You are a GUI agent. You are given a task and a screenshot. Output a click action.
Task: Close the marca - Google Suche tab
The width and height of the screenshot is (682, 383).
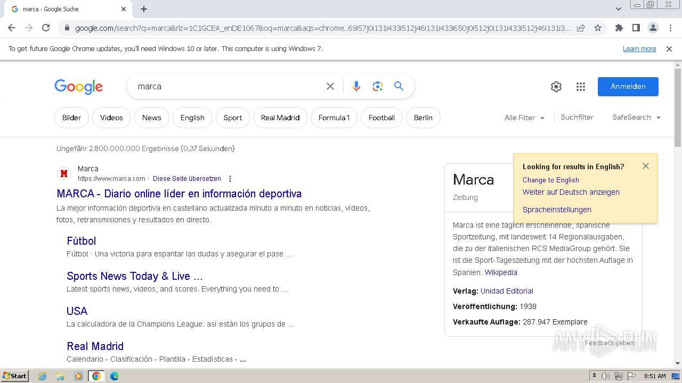click(124, 9)
